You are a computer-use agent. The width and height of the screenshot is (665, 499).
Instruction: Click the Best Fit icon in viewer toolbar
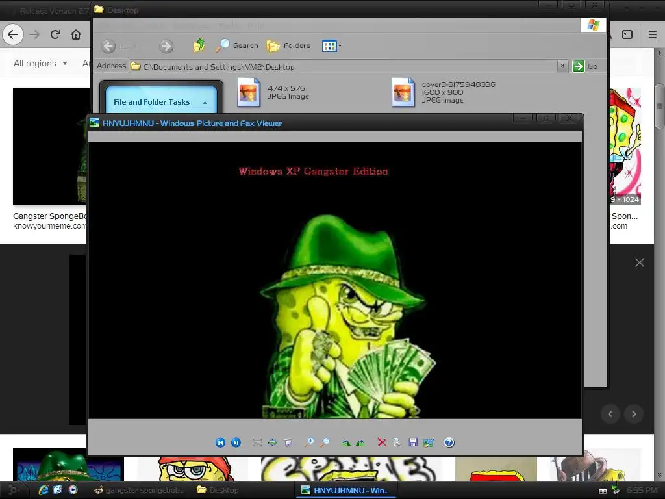coord(257,442)
